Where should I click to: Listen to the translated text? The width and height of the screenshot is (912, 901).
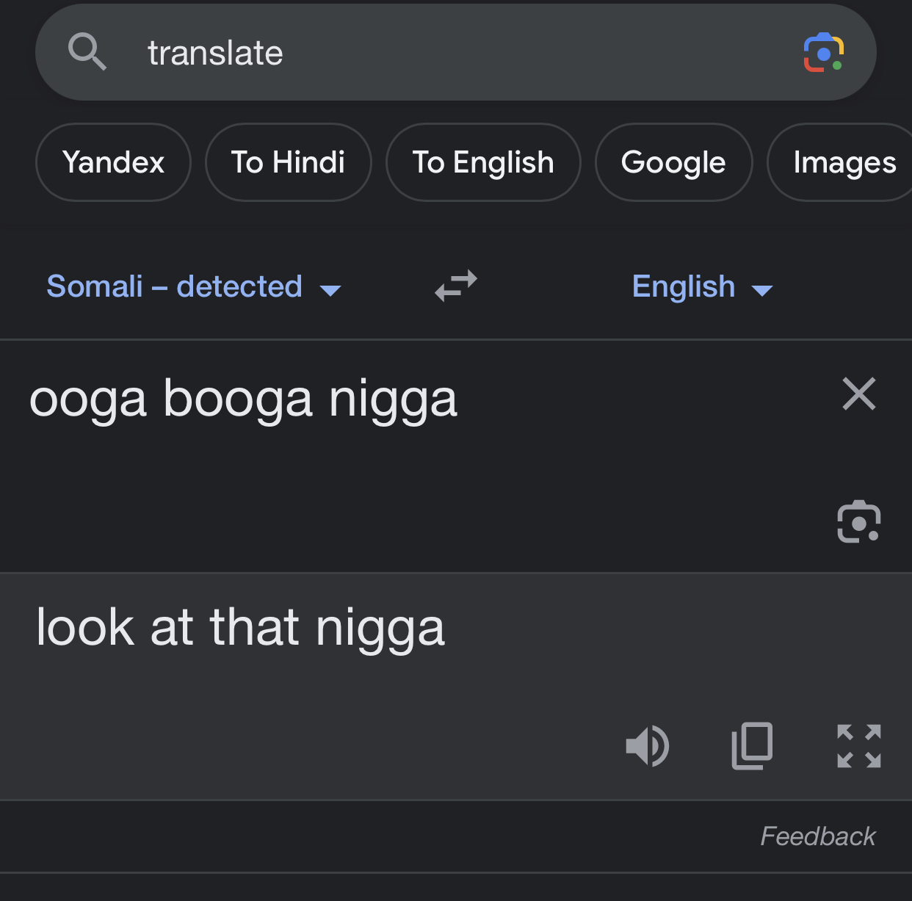(x=647, y=746)
